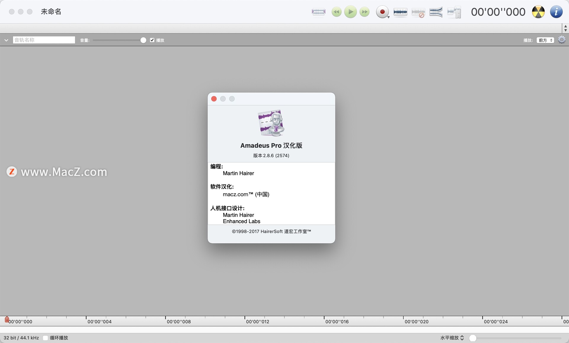Image resolution: width=569 pixels, height=343 pixels.
Task: Click the waveform icon with red prohibited sign
Action: (x=418, y=12)
